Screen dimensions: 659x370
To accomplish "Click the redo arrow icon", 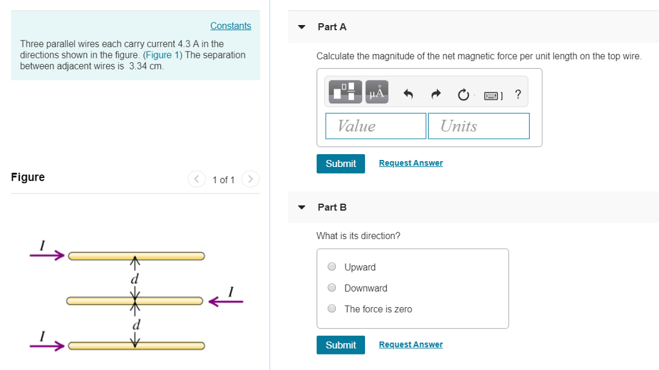I will pos(435,93).
